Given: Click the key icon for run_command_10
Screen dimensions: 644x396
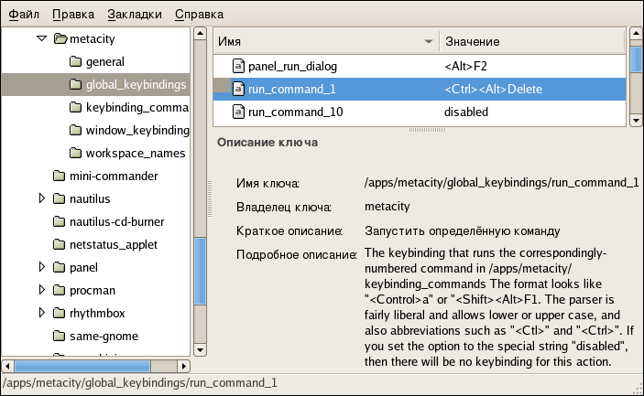Looking at the screenshot, I should (238, 112).
